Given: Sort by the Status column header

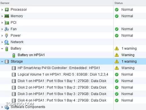Looking at the screenshot, I should tap(130, 3).
